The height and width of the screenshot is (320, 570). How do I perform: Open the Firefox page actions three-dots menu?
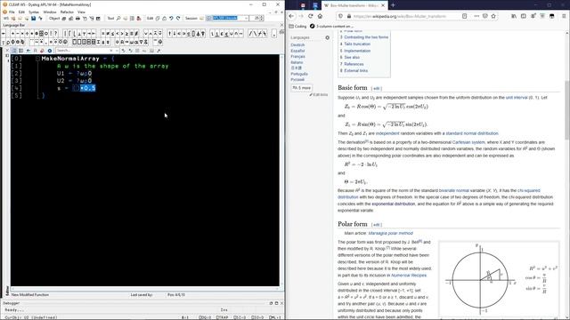(476, 16)
